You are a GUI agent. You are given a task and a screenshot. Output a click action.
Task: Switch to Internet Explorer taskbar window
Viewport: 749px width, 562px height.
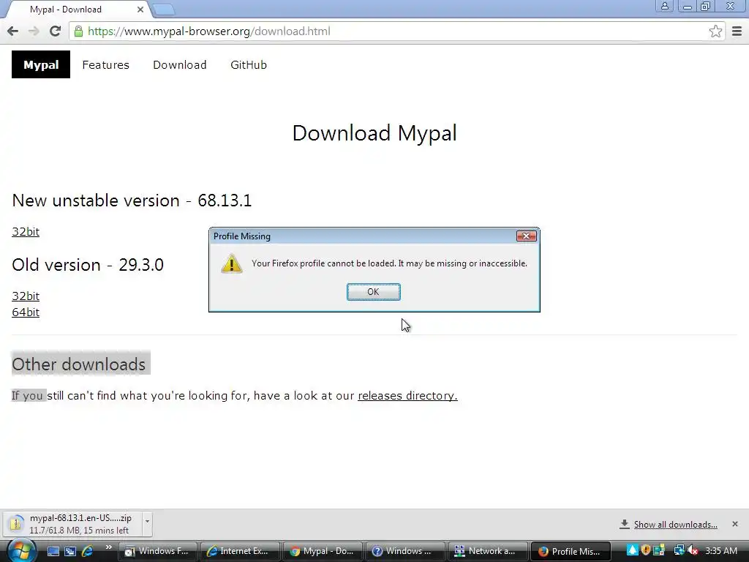240,552
